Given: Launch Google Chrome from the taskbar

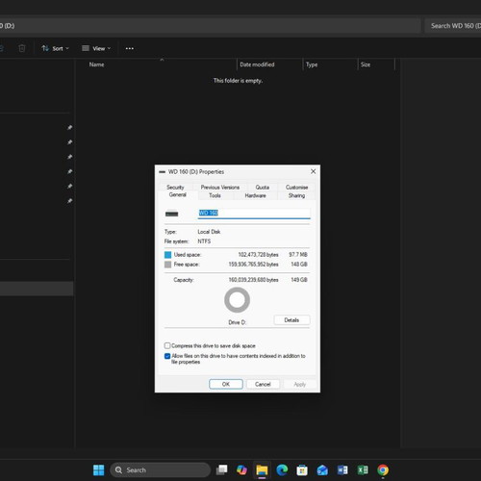Looking at the screenshot, I should (383, 470).
